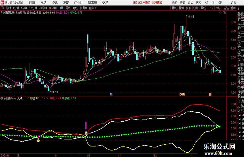
Task: Click the diamond icon above main chart
Action: (x=220, y=13)
